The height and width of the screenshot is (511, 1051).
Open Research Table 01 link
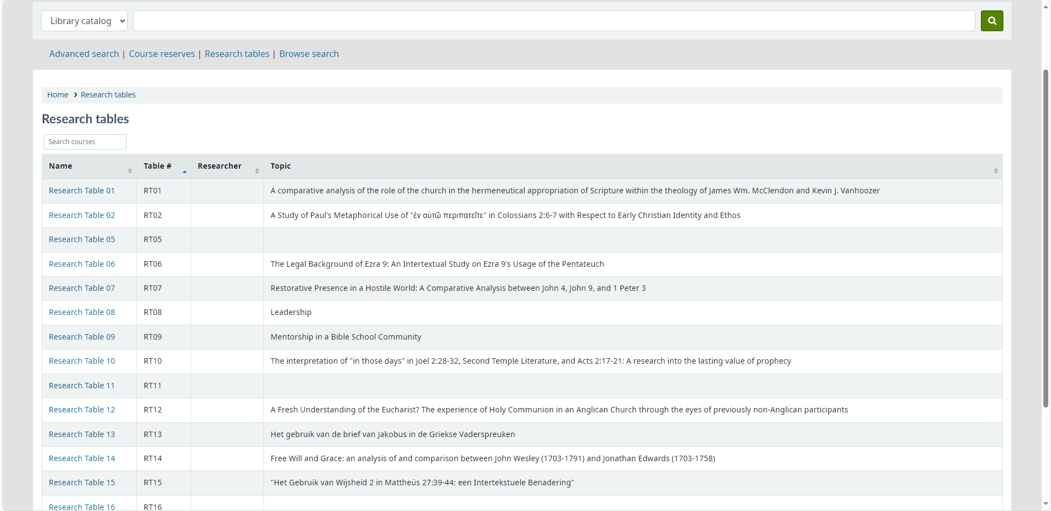pos(82,191)
